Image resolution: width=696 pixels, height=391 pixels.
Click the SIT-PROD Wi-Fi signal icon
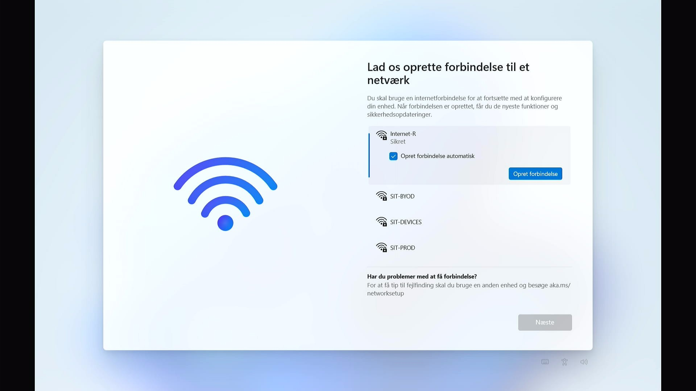tap(381, 247)
